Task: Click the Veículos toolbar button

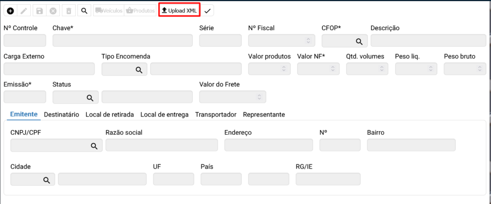Action: coord(108,11)
